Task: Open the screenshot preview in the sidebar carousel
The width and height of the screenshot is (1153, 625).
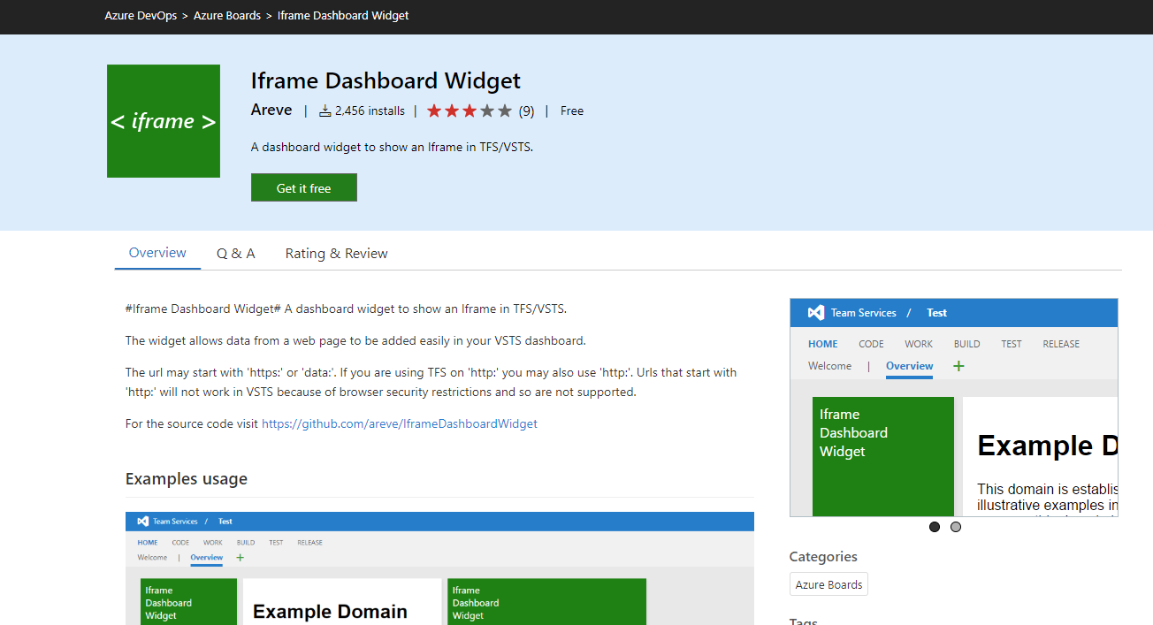Action: click(x=954, y=408)
